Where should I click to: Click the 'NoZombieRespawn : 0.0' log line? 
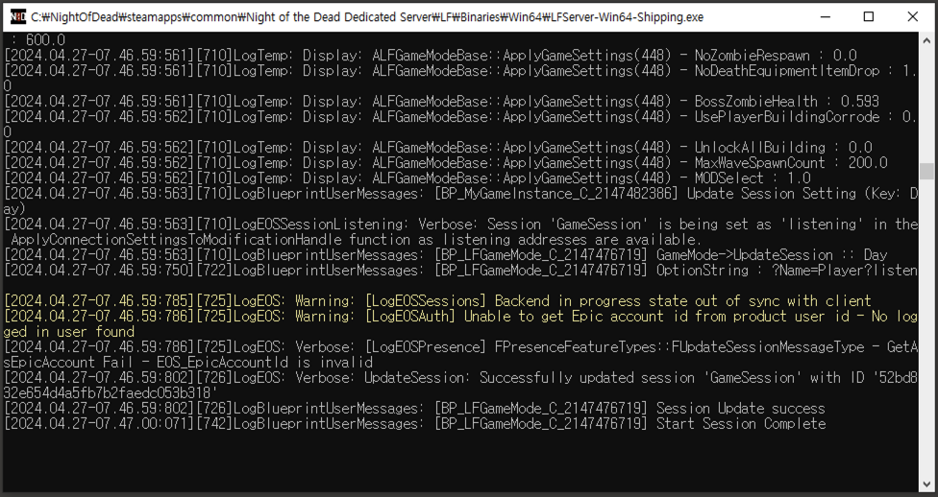[x=431, y=56]
